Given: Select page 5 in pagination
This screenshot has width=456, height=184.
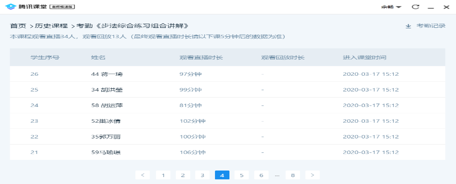Looking at the screenshot, I should click(x=241, y=175).
